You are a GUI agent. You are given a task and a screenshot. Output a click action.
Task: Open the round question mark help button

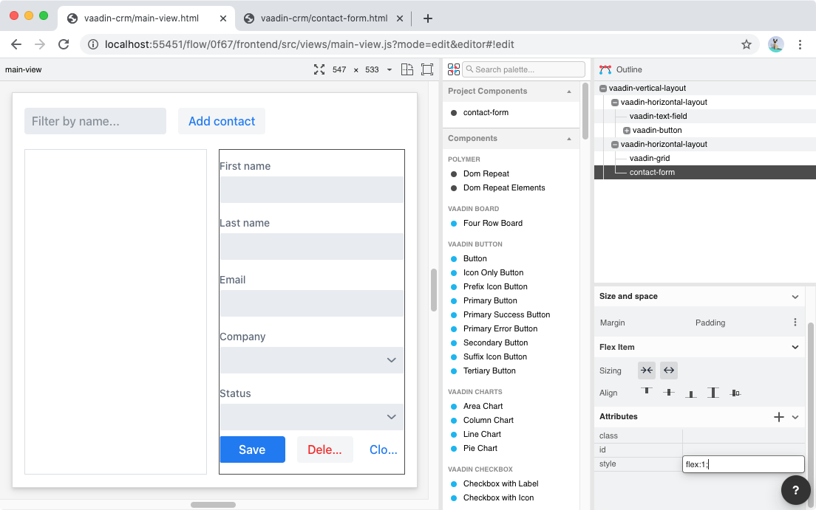tap(795, 490)
